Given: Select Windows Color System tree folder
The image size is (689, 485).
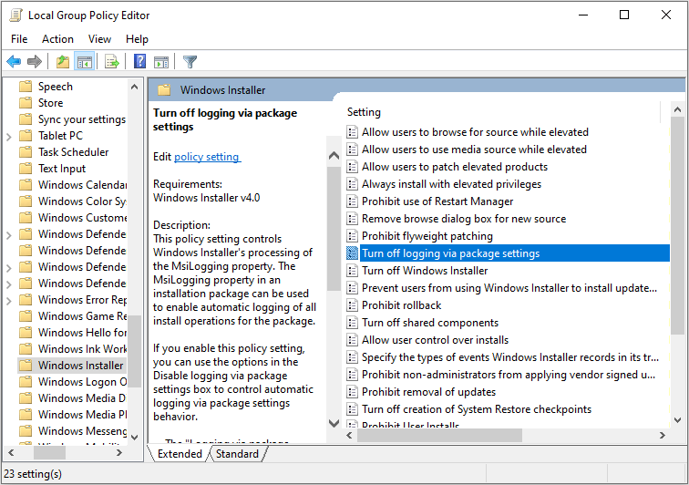Looking at the screenshot, I should [82, 201].
